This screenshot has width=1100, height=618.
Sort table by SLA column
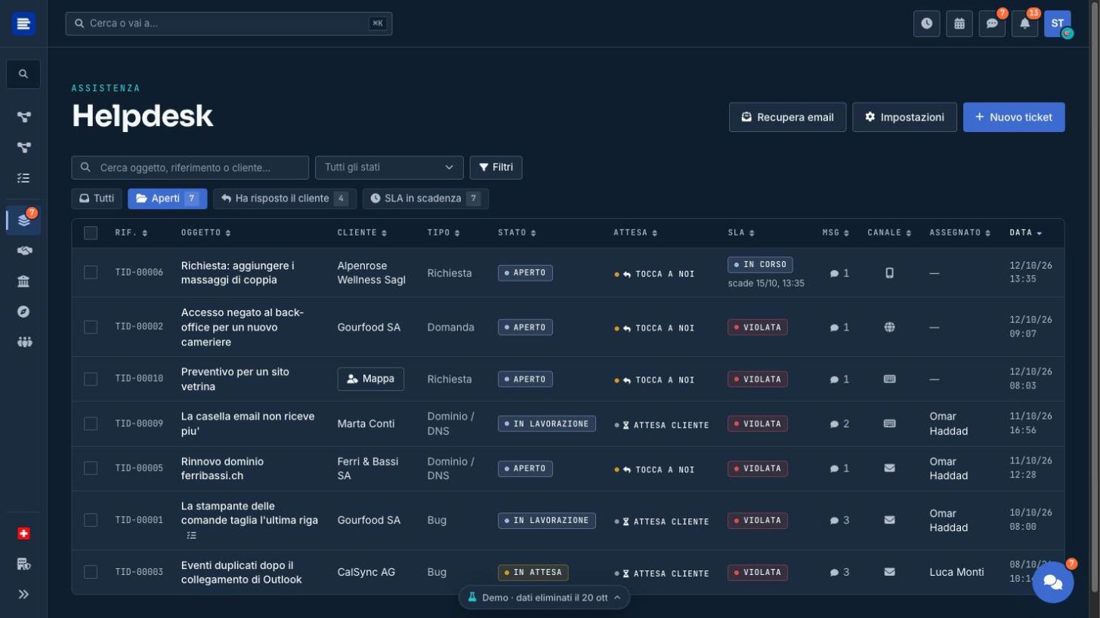(741, 232)
